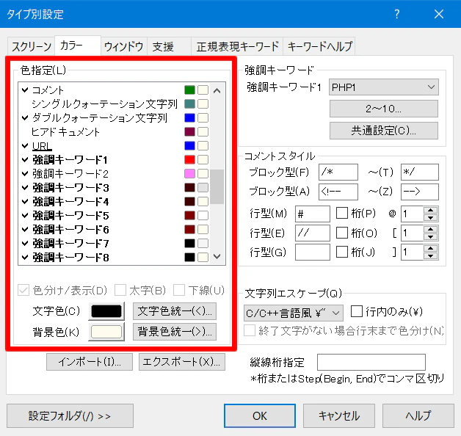Click the ブロック型(A) start field
This screenshot has height=436, width=461.
pyautogui.click(x=338, y=192)
